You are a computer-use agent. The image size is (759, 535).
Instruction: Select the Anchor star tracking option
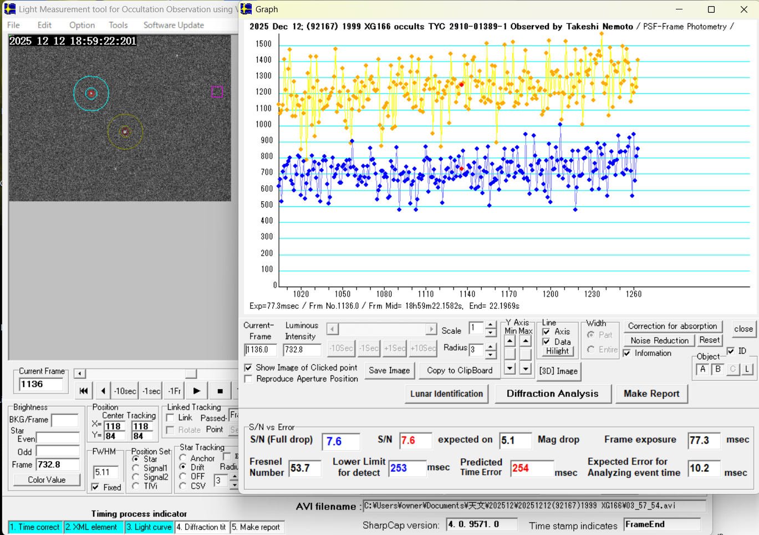click(x=183, y=458)
